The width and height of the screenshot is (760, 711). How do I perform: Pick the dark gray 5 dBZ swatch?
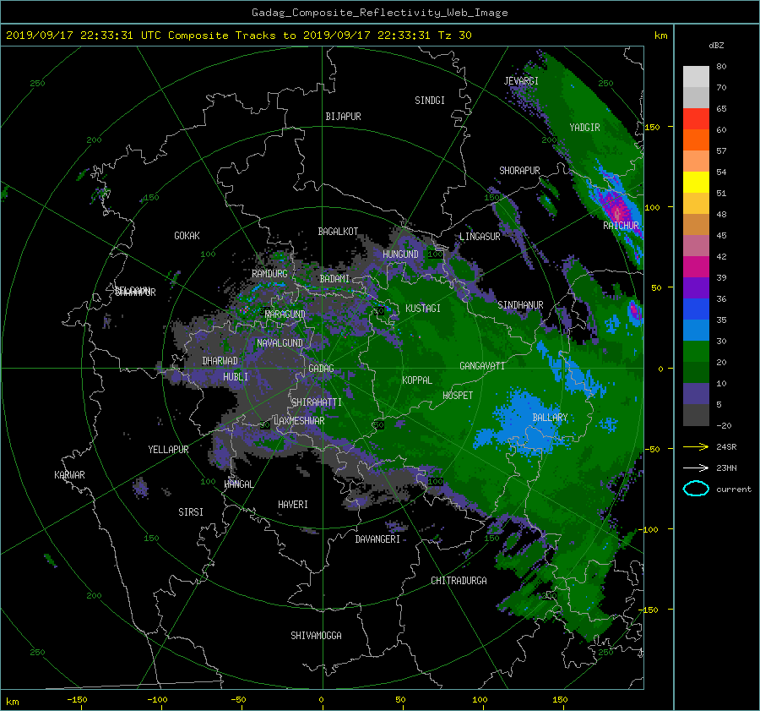click(696, 414)
